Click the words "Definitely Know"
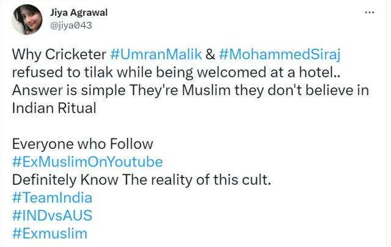 (65, 180)
